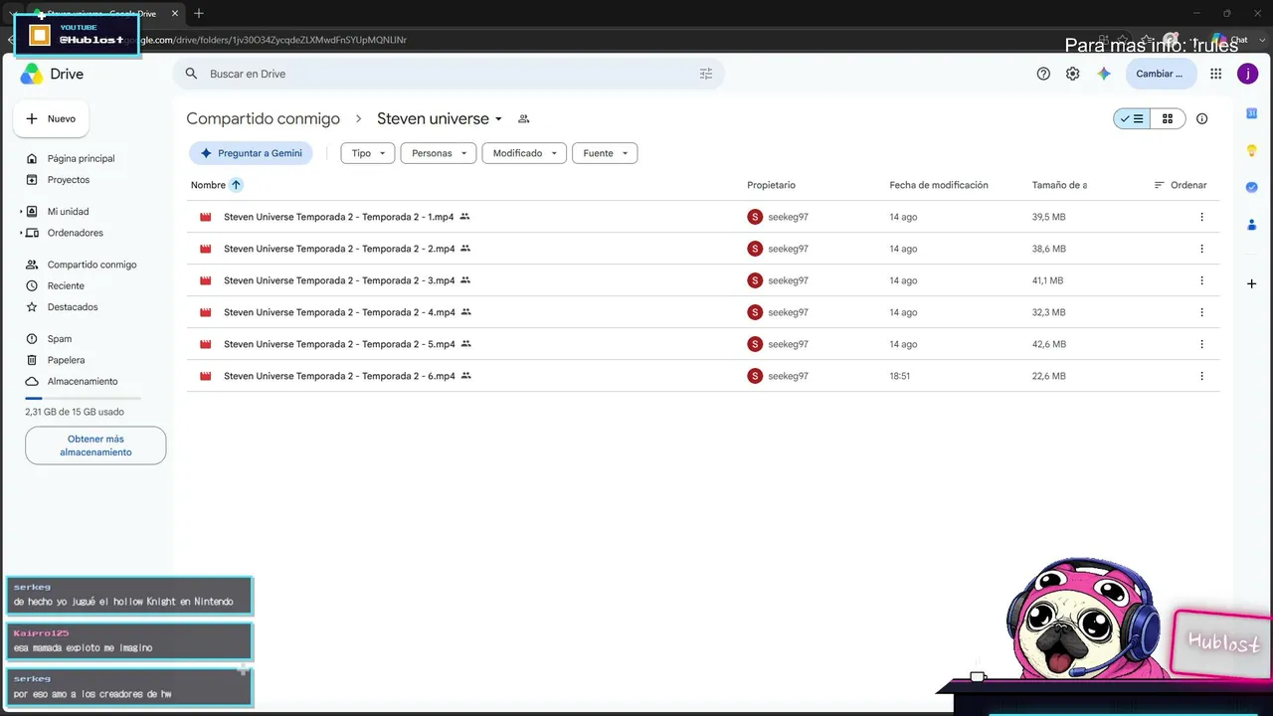Open the Google apps grid
This screenshot has width=1273, height=716.
pyautogui.click(x=1215, y=74)
